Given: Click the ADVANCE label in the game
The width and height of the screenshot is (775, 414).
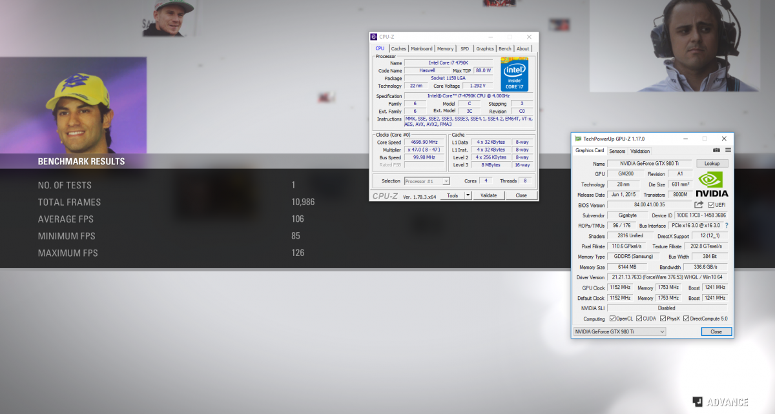Looking at the screenshot, I should [727, 402].
